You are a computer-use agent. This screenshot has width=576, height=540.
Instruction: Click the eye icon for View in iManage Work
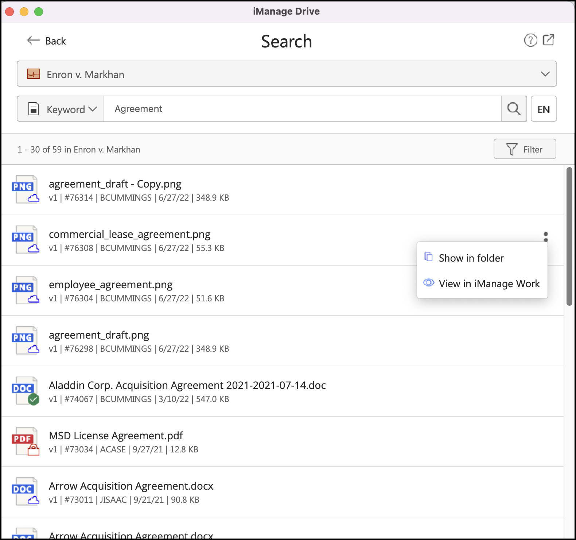pyautogui.click(x=429, y=283)
